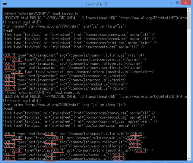
Task: Click the first head tag line
Action: (x=8, y=30)
